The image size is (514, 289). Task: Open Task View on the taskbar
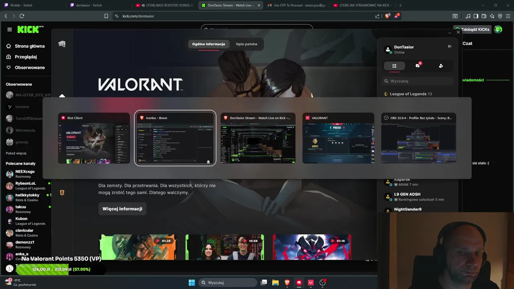point(264,283)
